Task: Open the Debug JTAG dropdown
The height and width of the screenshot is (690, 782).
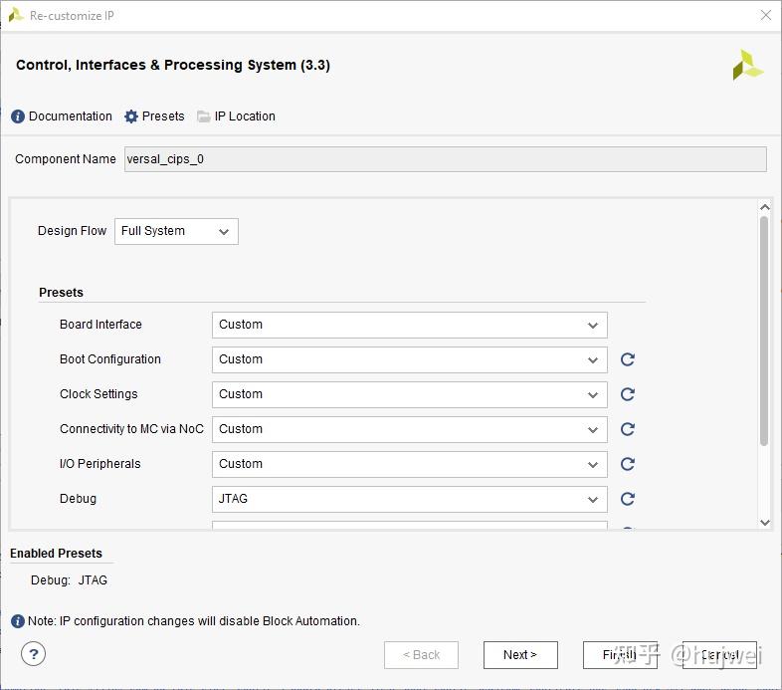Action: click(x=409, y=499)
